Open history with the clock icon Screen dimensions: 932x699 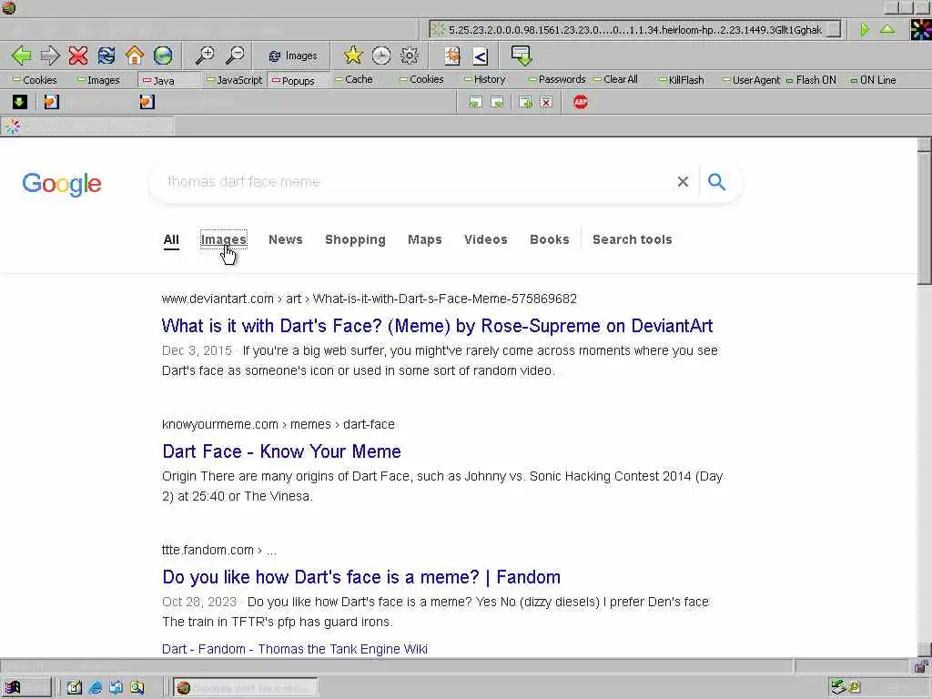pyautogui.click(x=381, y=56)
